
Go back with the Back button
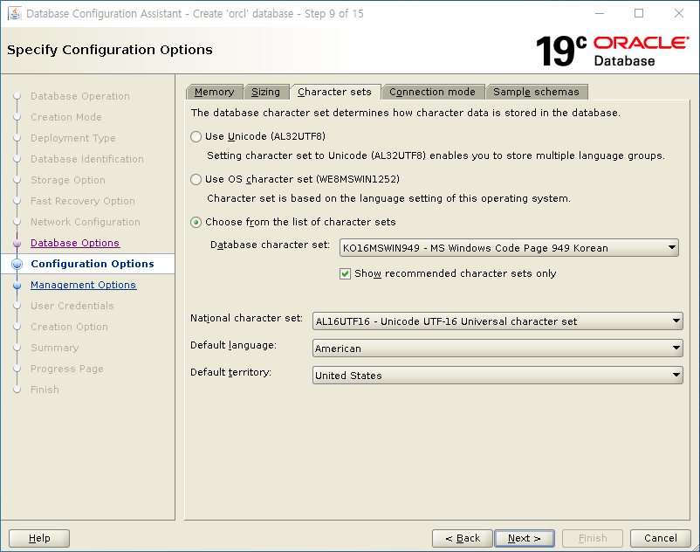click(463, 538)
